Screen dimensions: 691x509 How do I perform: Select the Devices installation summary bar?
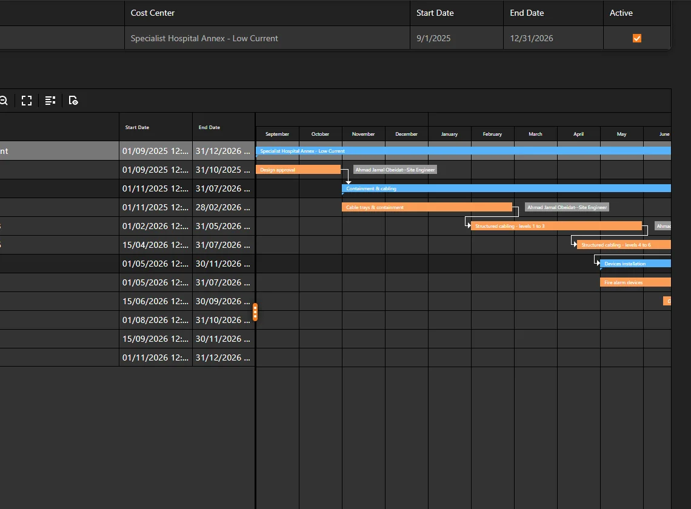coord(635,264)
